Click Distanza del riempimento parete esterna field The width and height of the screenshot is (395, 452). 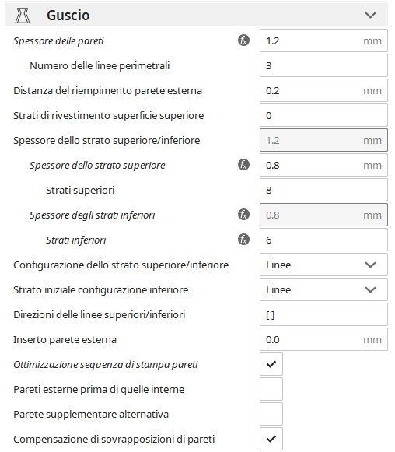[323, 90]
